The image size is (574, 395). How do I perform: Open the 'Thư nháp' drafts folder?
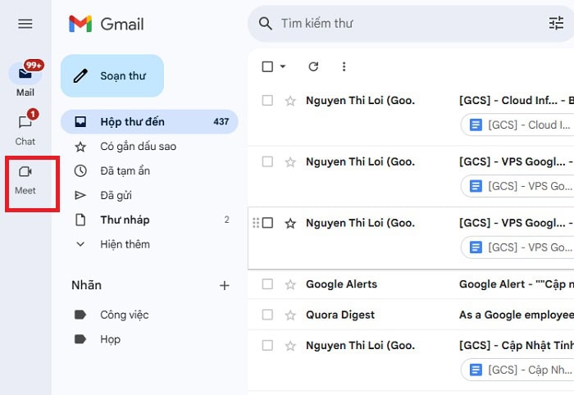point(125,220)
